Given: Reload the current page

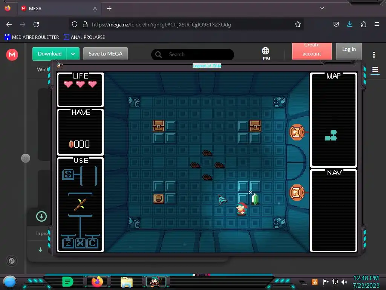Looking at the screenshot, I should (x=36, y=25).
